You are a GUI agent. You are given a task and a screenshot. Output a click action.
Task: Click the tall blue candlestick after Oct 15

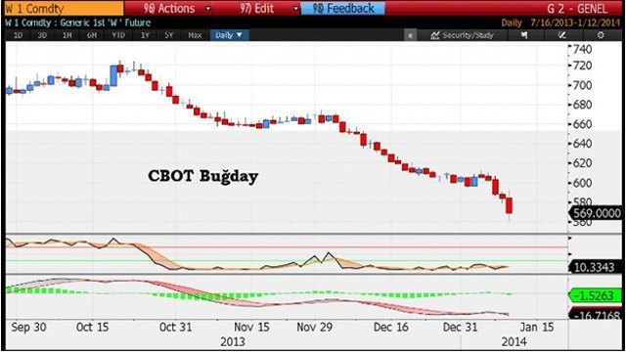113,75
